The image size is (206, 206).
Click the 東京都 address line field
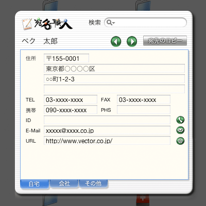pos(114,68)
